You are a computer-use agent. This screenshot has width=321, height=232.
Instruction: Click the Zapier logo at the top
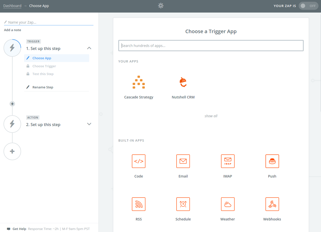click(x=160, y=6)
